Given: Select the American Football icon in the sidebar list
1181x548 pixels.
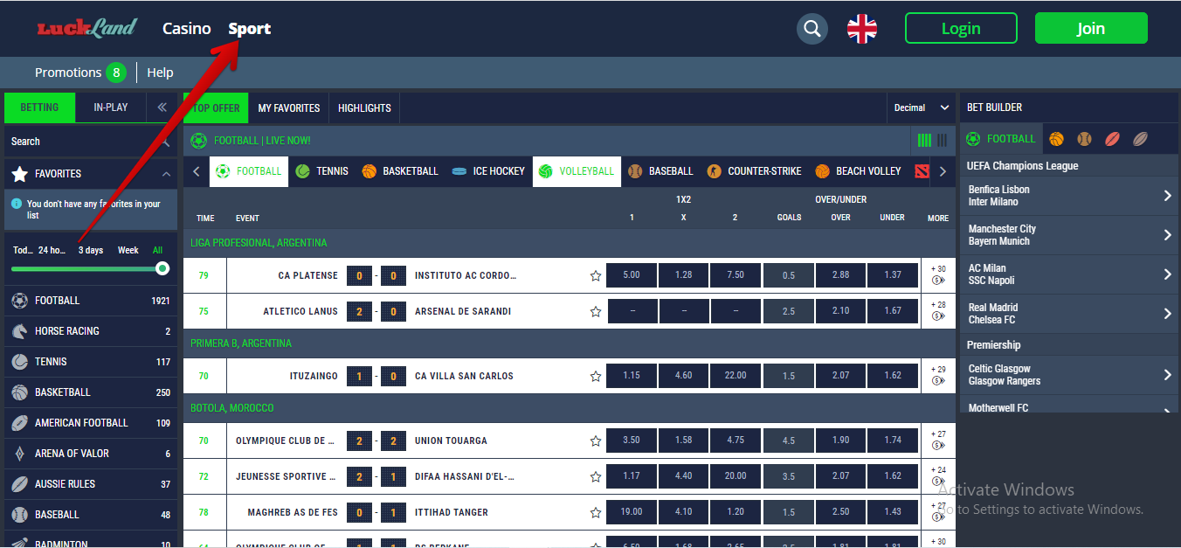Looking at the screenshot, I should pyautogui.click(x=19, y=423).
